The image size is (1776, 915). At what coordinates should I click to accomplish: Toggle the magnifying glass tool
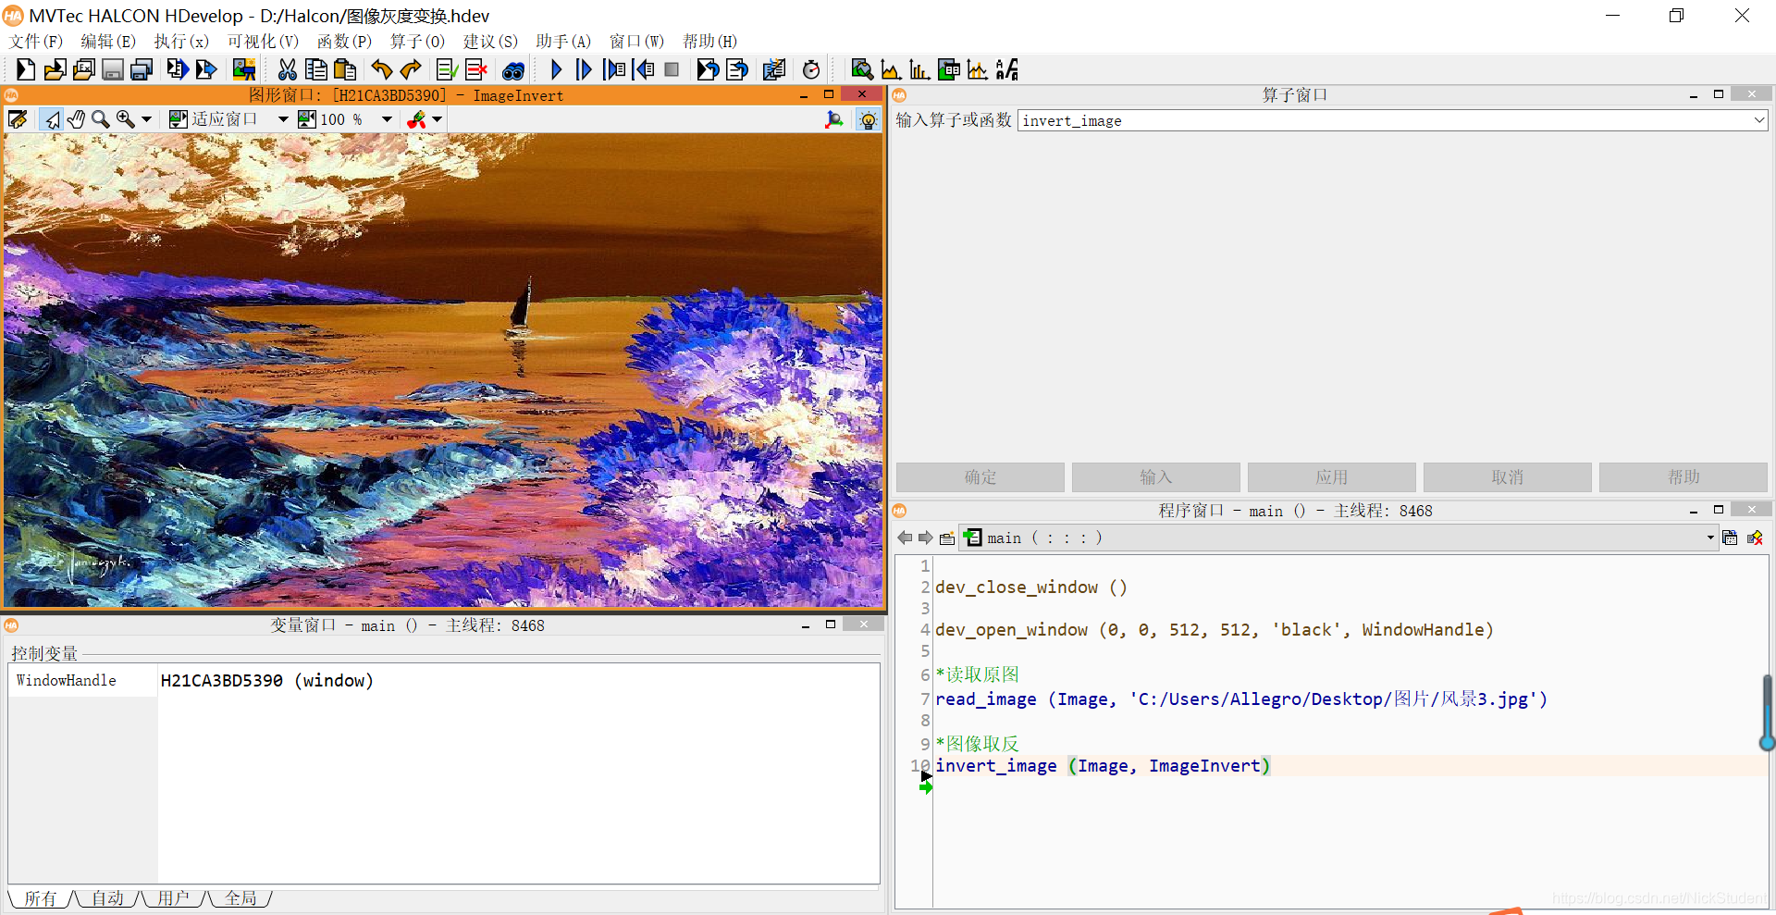point(100,119)
